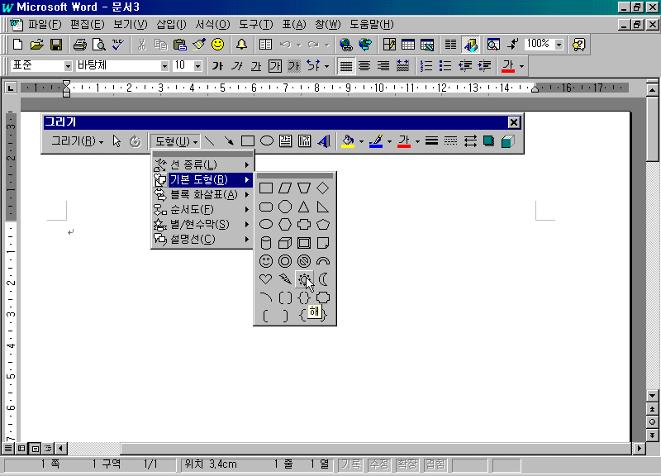Screen dimensions: 661x476
Task: Expand line color dropdown arrow
Action: coord(389,141)
